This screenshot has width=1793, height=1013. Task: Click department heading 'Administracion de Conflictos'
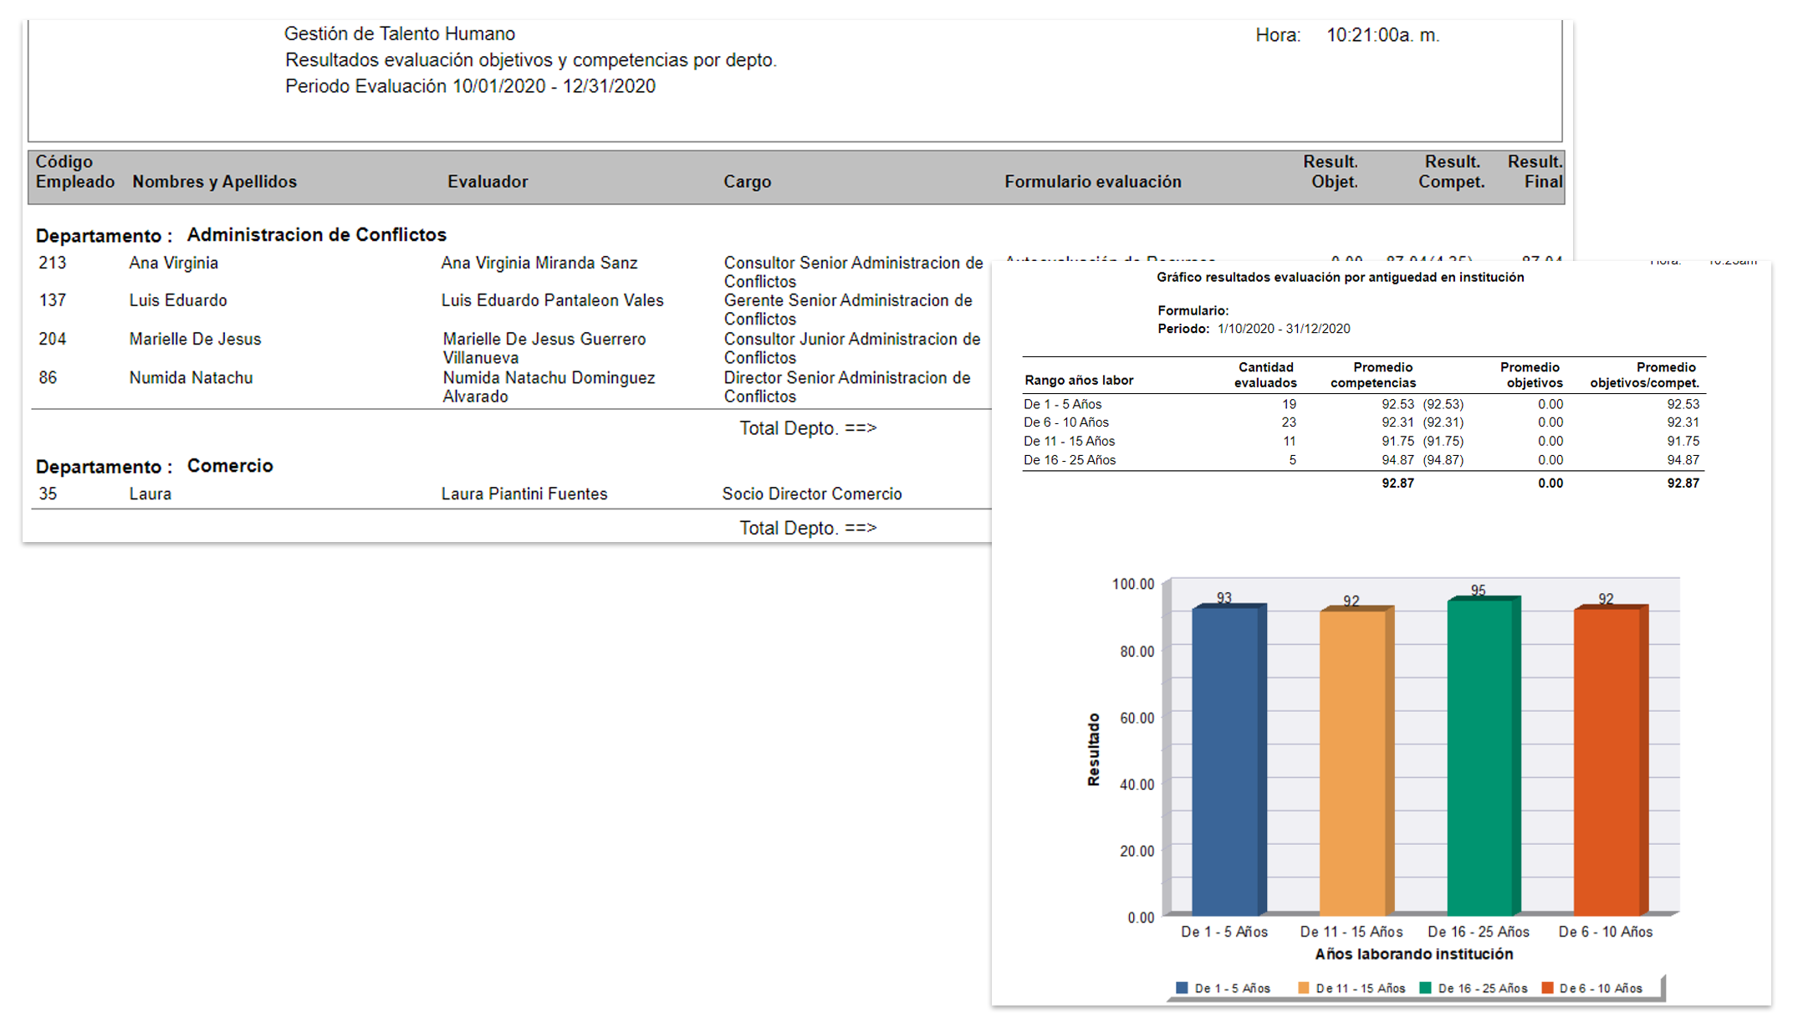(x=316, y=234)
